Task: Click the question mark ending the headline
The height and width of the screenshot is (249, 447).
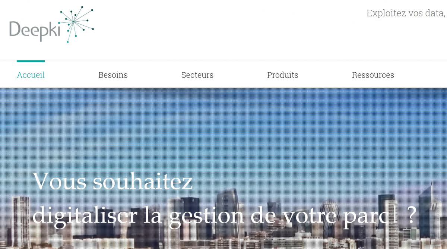Action: point(411,215)
